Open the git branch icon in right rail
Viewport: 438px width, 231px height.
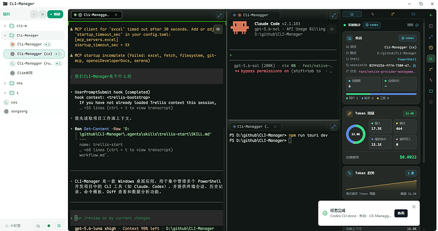[431, 69]
